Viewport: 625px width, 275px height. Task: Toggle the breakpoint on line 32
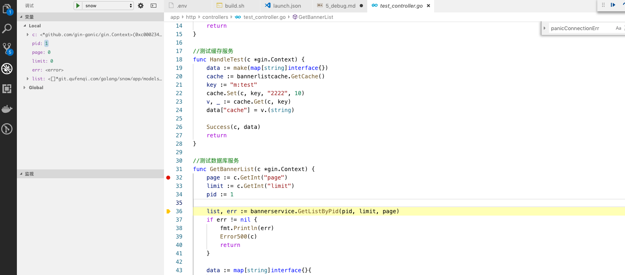(168, 177)
